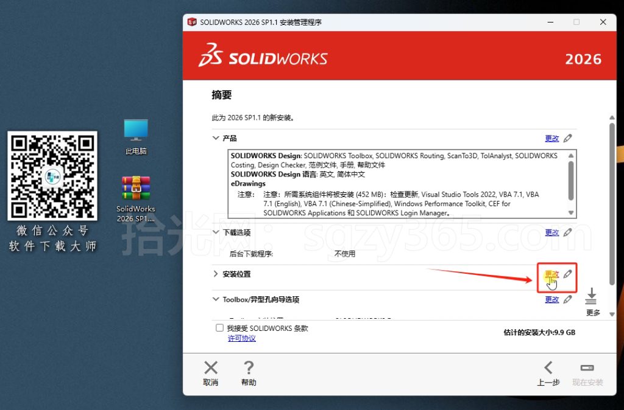The height and width of the screenshot is (410, 624).
Task: Click the pencil icon beside Toolbox/异型孔向导选项
Action: (x=568, y=299)
